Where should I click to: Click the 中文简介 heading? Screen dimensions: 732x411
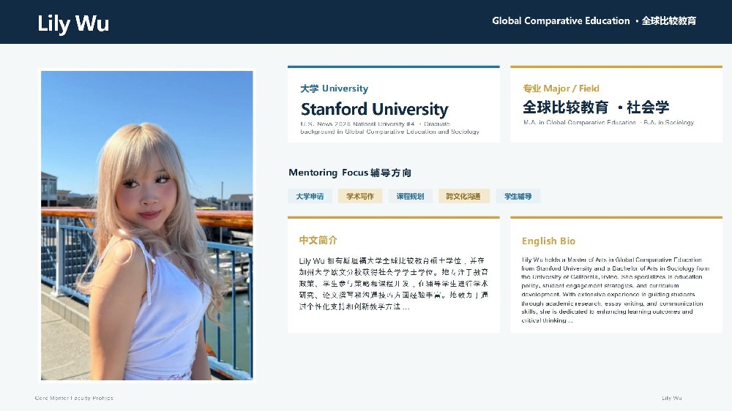point(318,241)
